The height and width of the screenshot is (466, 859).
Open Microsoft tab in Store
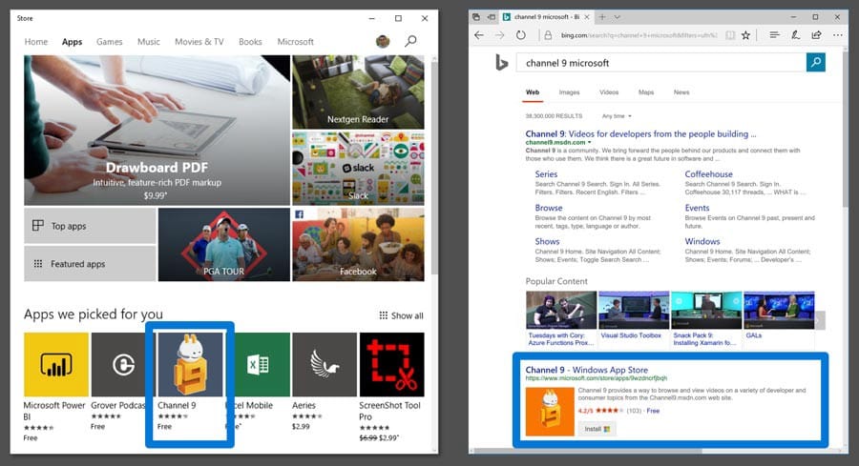pos(295,42)
